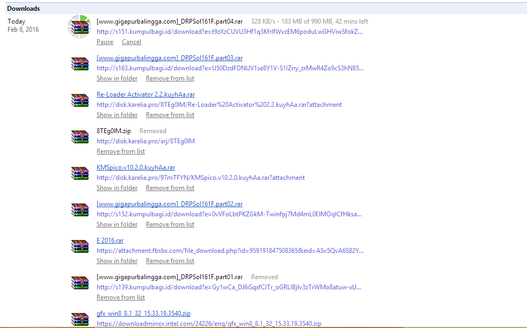Show DRPSol161F.part02.rar in folder
527x328 pixels.
click(117, 224)
